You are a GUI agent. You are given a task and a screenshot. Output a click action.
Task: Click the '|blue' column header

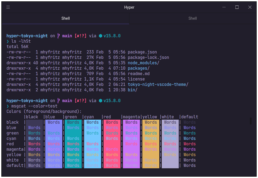pyautogui.click(x=49, y=117)
